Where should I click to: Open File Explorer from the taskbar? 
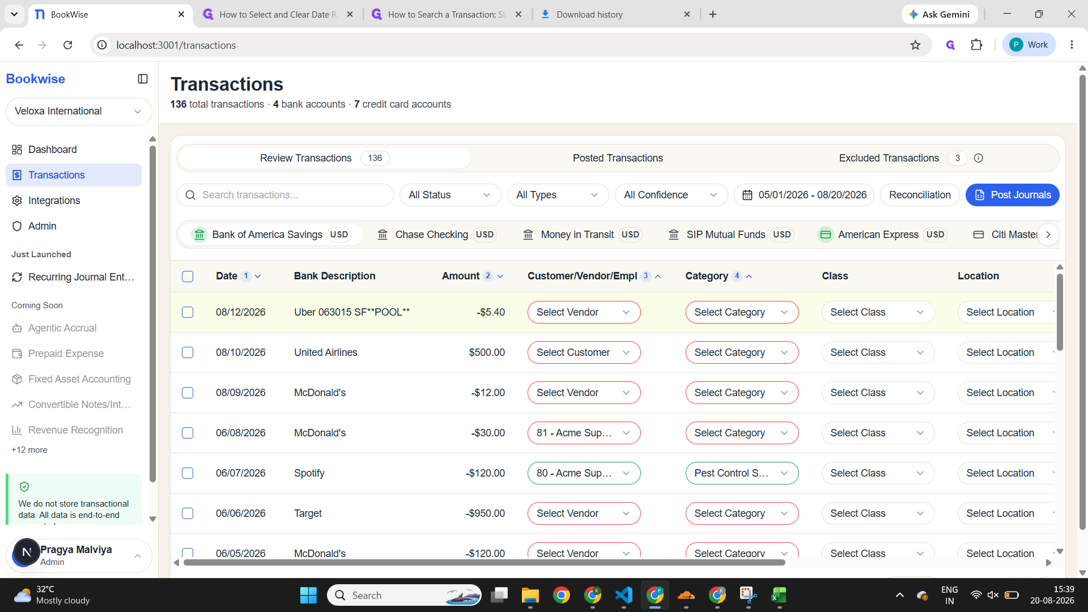(x=530, y=595)
